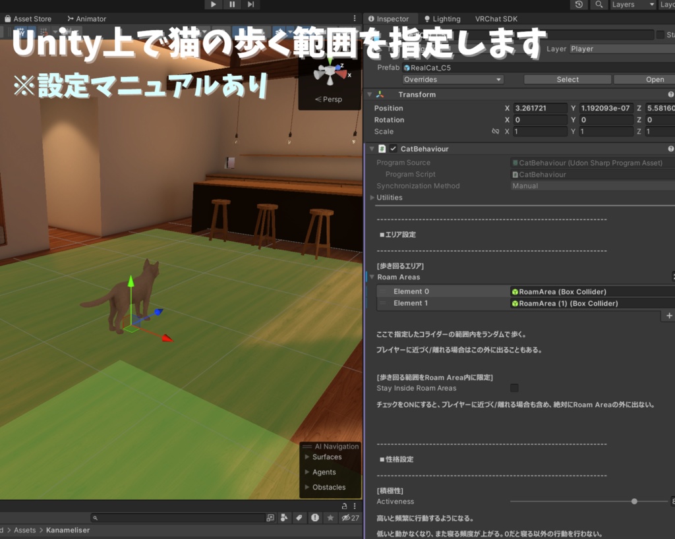
Task: Open the Layers dropdown in the top bar
Action: point(633,5)
